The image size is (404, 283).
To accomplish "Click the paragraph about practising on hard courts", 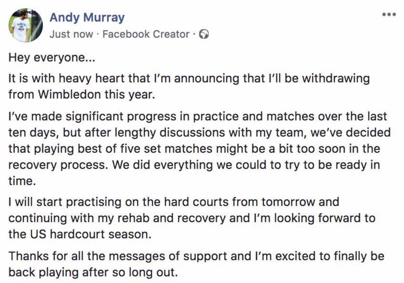I will [192, 218].
